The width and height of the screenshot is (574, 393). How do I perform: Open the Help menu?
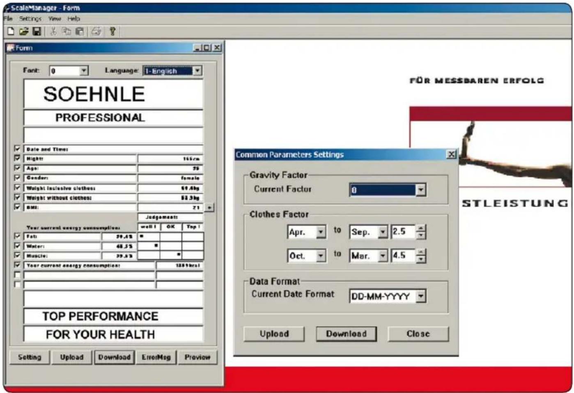click(73, 18)
